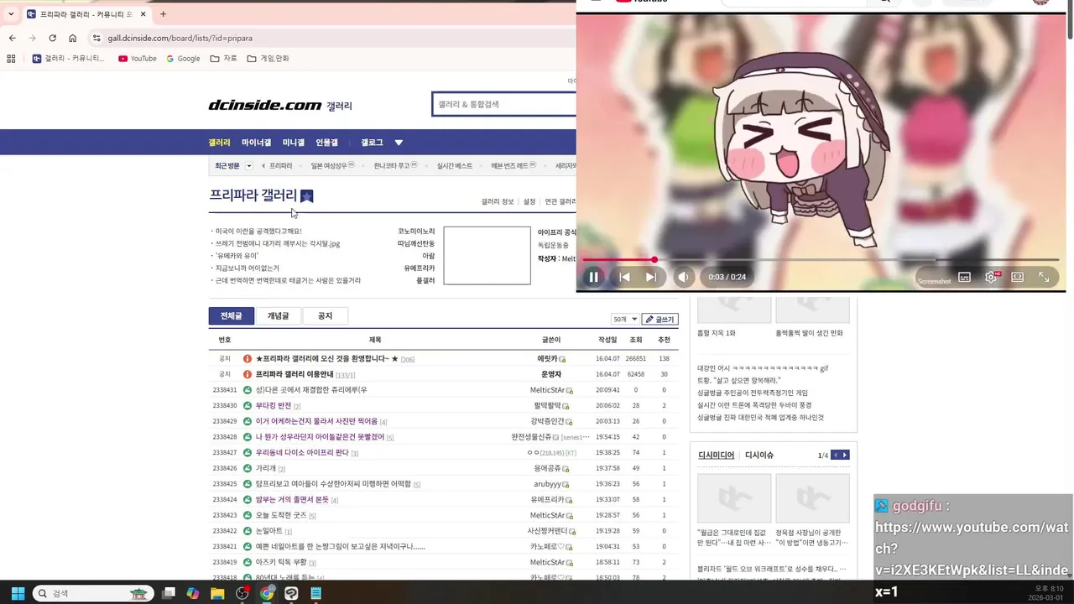Open the 자료 bookmark folder
This screenshot has width=1074, height=604.
[x=223, y=59]
